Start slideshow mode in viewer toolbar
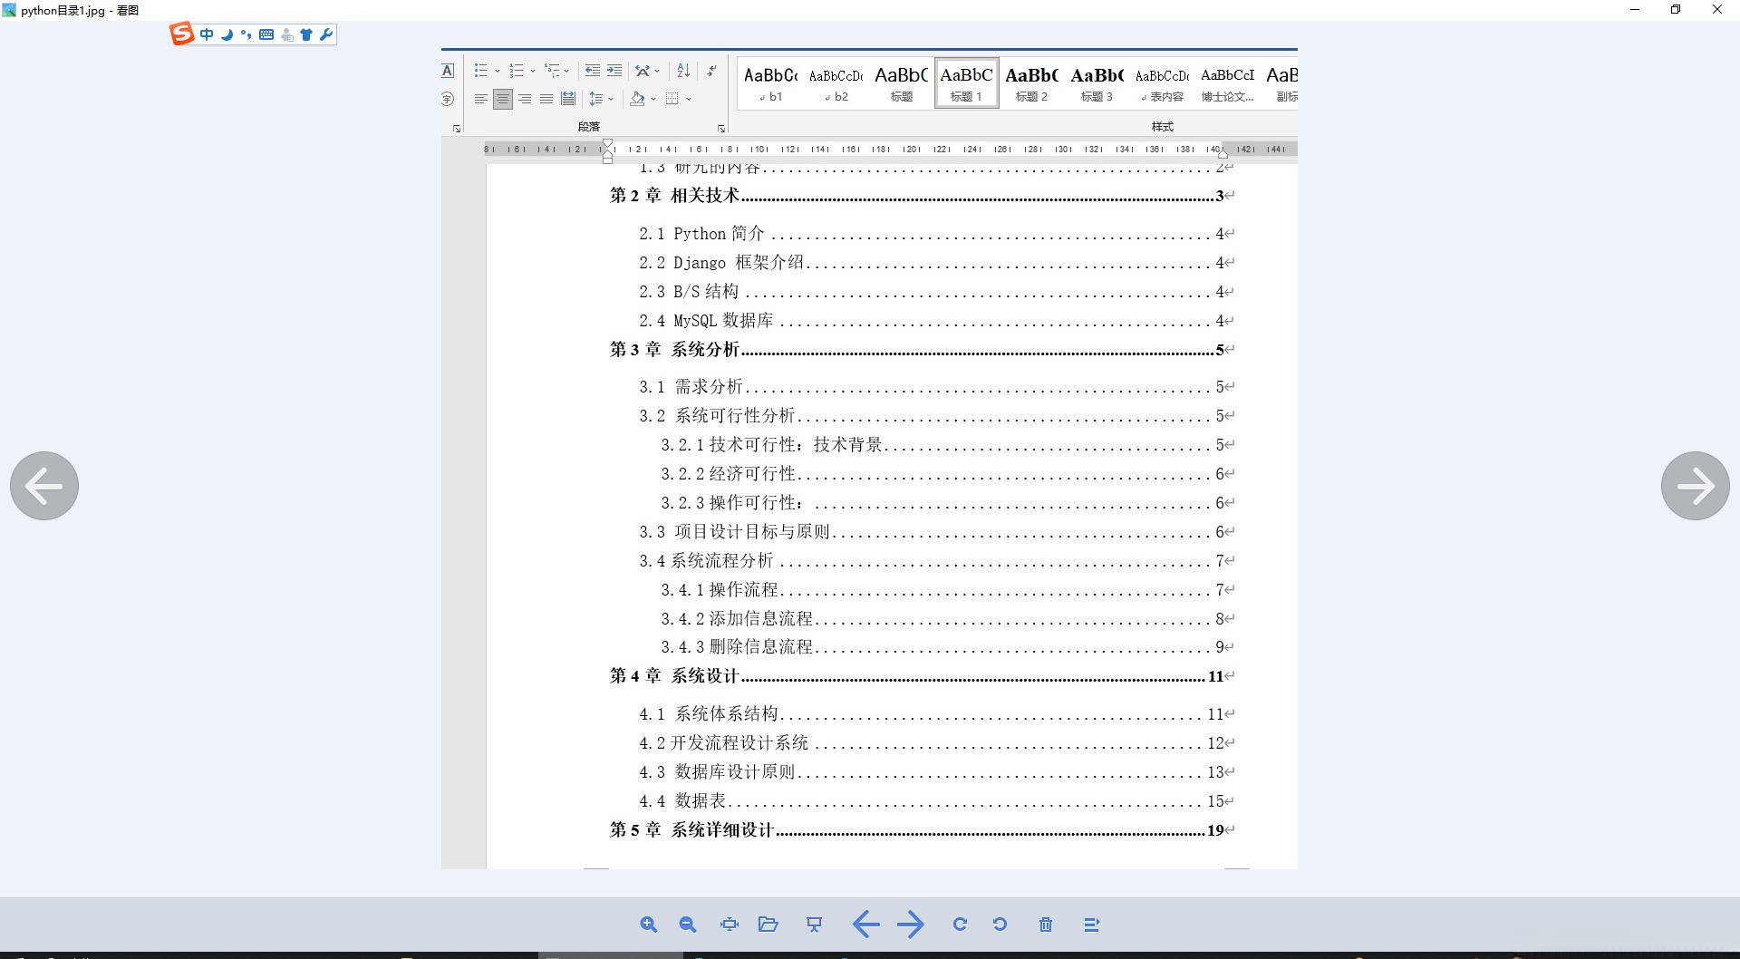Viewport: 1740px width, 959px height. tap(814, 924)
